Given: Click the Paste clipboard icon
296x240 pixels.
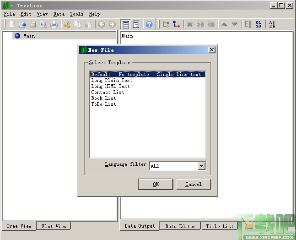Looking at the screenshot, I should coord(88,24).
